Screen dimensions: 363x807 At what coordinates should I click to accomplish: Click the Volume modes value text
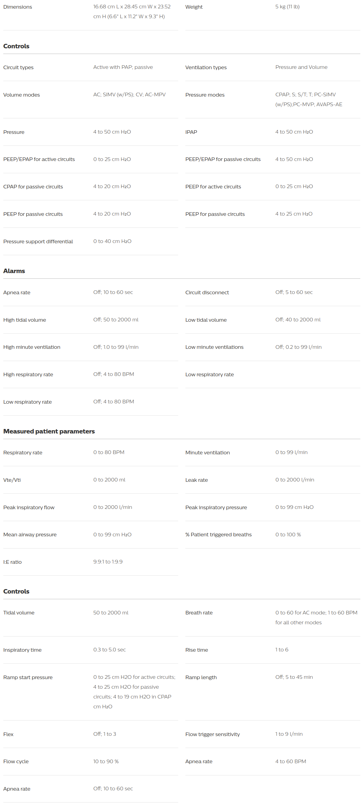pos(129,95)
